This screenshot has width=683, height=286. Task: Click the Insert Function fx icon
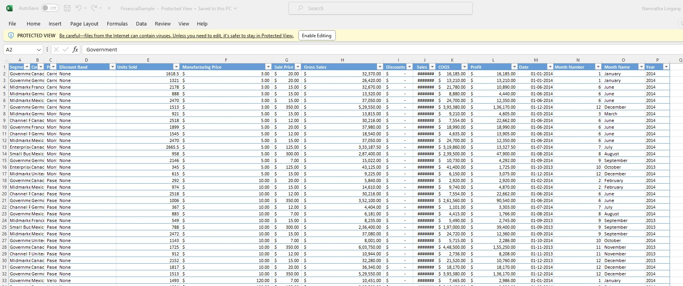(75, 49)
